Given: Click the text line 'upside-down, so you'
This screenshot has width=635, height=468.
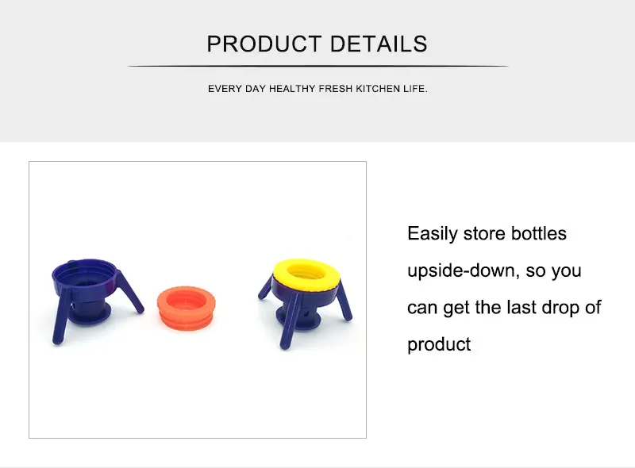Looking at the screenshot, I should 494,270.
